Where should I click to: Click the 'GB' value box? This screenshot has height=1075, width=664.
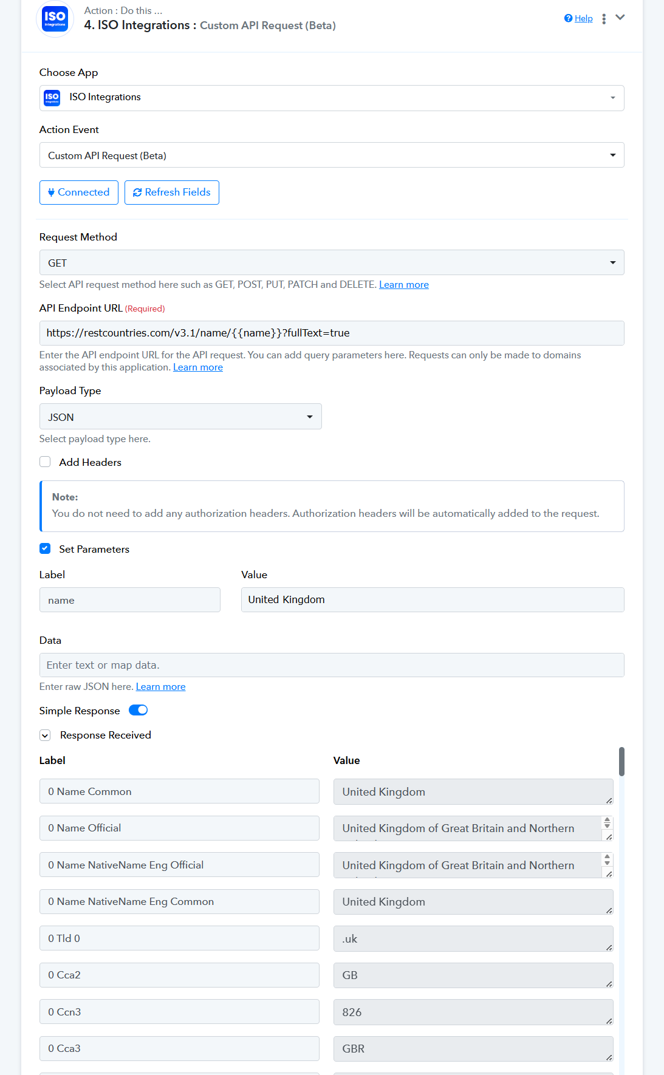tap(473, 975)
